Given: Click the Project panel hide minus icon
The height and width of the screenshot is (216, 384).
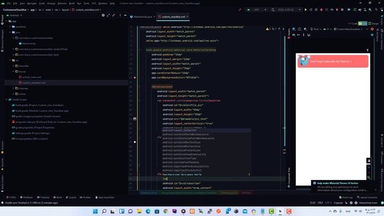Looking at the screenshot, I should pos(125,15).
